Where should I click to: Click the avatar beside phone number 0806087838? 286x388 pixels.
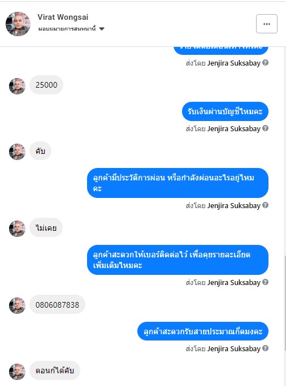click(x=17, y=305)
